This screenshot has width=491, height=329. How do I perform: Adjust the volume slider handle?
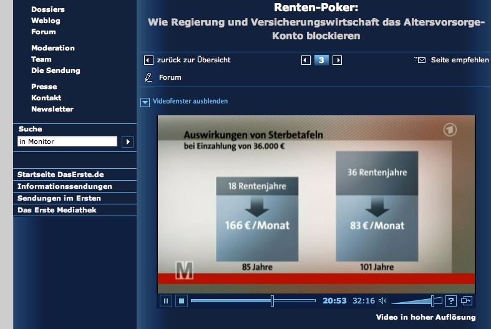(x=432, y=301)
